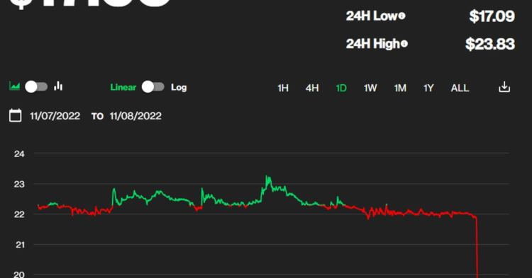Toggle the Linear/Log scale switch

click(x=153, y=87)
